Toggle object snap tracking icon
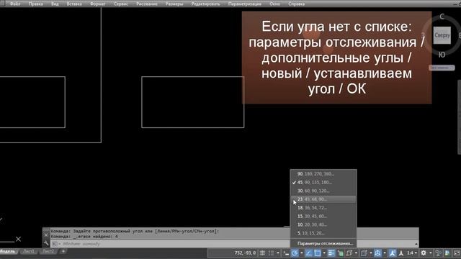Viewport: 461px width, 259px height. pos(309,253)
